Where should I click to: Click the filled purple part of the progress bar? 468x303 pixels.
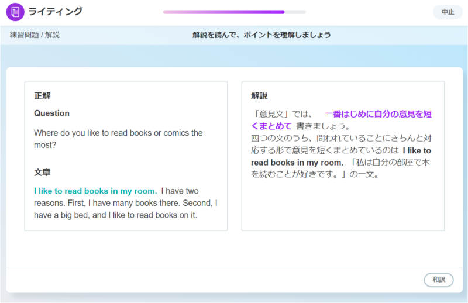(223, 12)
